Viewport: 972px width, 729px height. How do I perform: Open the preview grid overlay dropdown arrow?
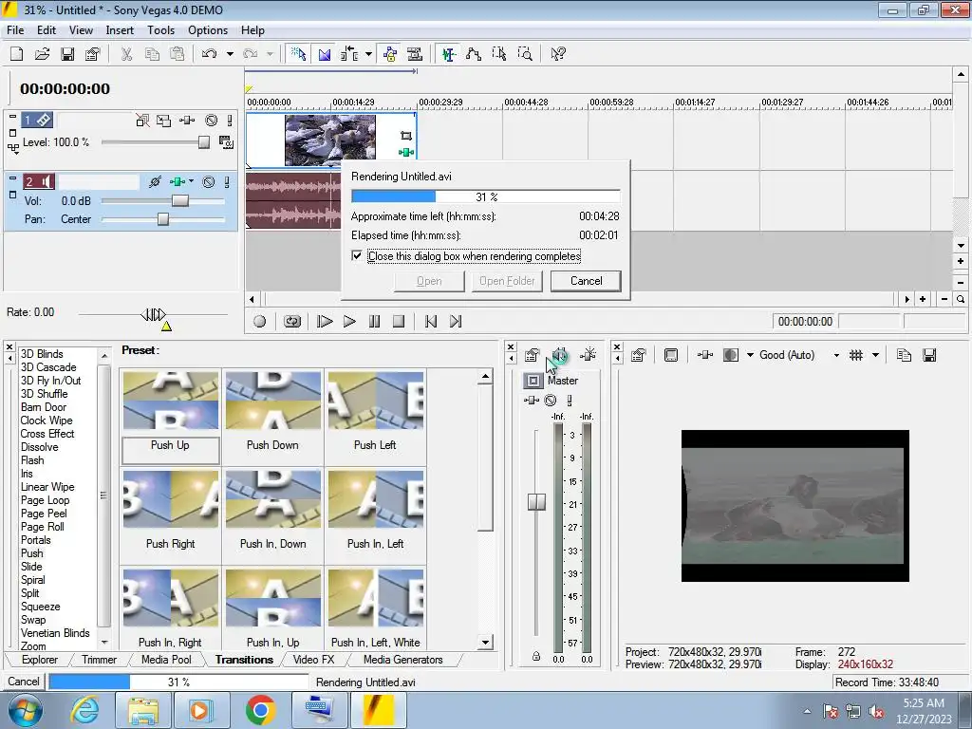[875, 355]
